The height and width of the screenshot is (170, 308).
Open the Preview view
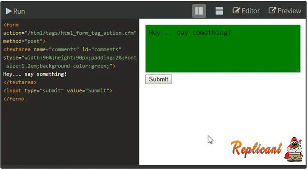point(285,11)
